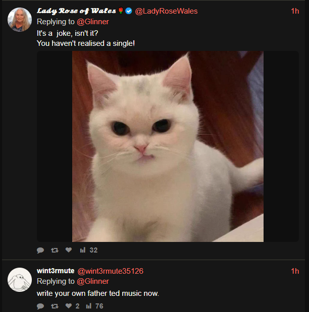Click Lady Rose of Wales display name
Image resolution: width=309 pixels, height=312 pixels.
click(76, 11)
